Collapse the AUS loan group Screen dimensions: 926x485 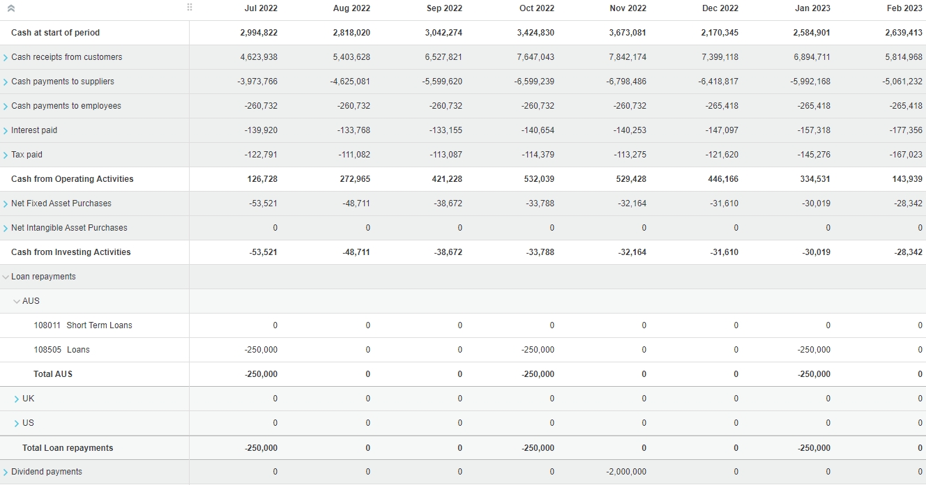point(17,301)
